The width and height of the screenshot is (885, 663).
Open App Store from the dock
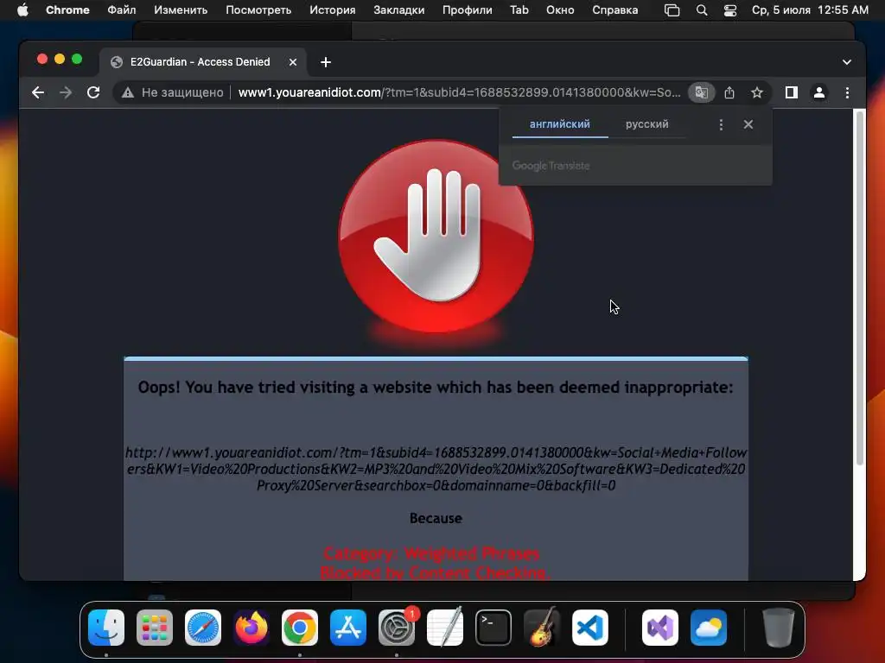point(348,628)
